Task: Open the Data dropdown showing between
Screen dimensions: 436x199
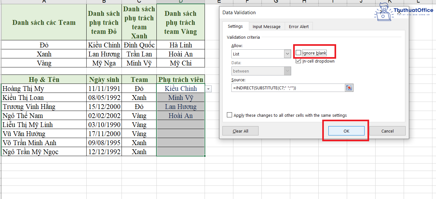Action: tap(287, 71)
